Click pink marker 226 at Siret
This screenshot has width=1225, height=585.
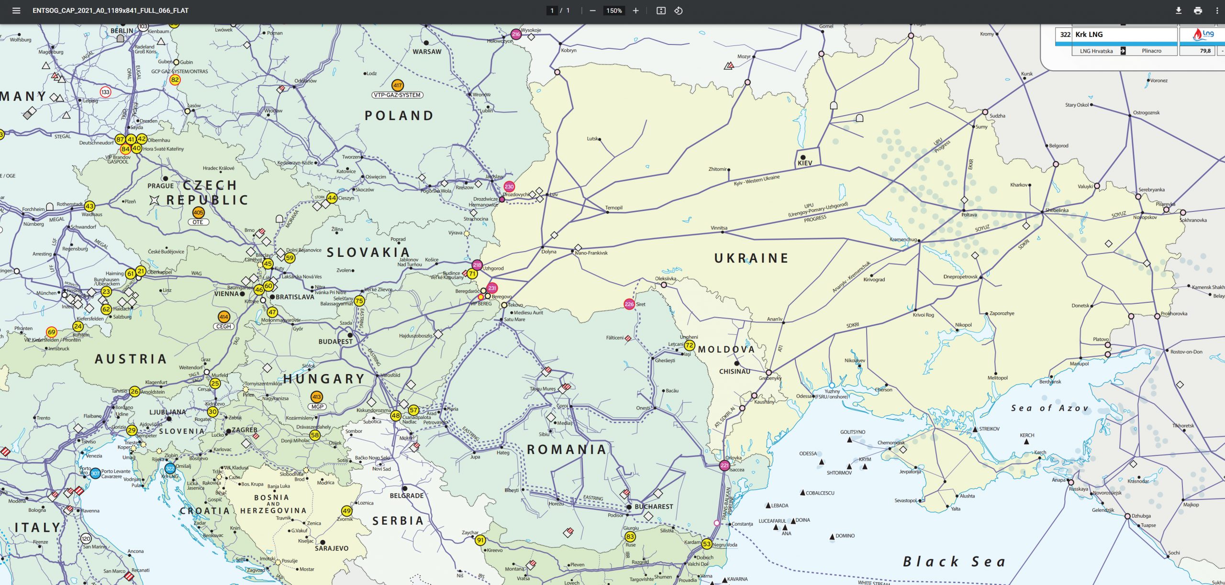pyautogui.click(x=629, y=304)
